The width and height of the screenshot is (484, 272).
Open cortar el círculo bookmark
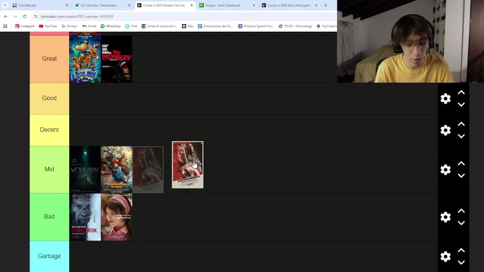tap(159, 26)
